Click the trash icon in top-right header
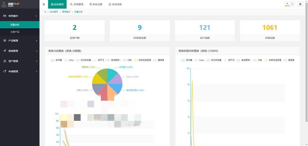Image resolution: width=308 pixels, height=146 pixels. click(300, 4)
